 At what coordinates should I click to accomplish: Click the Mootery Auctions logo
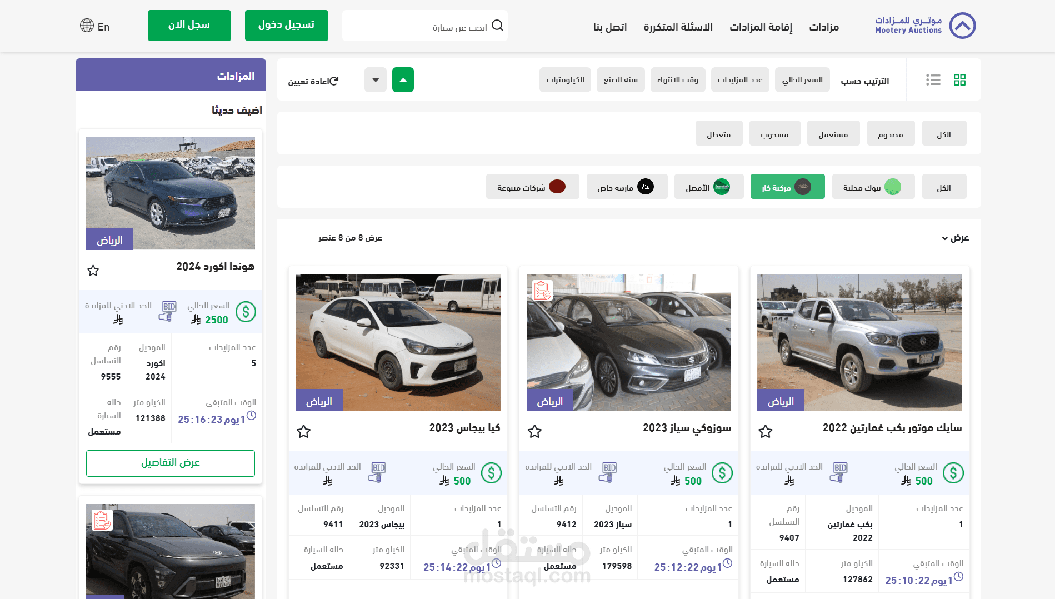pyautogui.click(x=925, y=26)
